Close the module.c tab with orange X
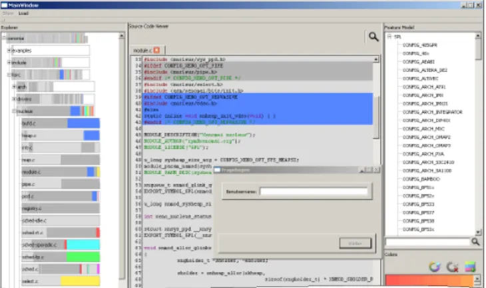The image size is (486, 288). click(156, 50)
